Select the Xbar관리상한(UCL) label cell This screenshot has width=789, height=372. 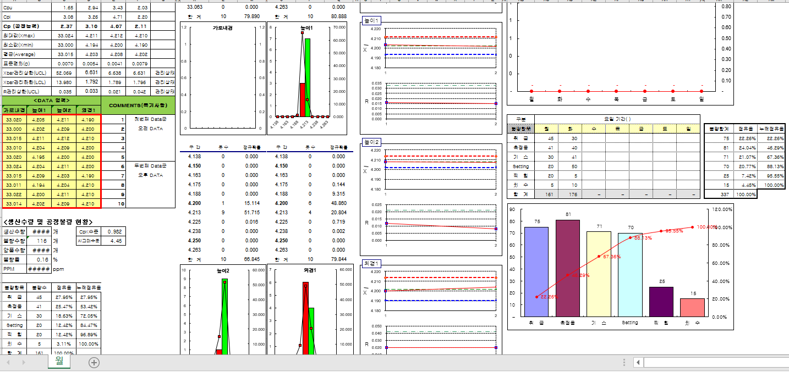point(26,73)
